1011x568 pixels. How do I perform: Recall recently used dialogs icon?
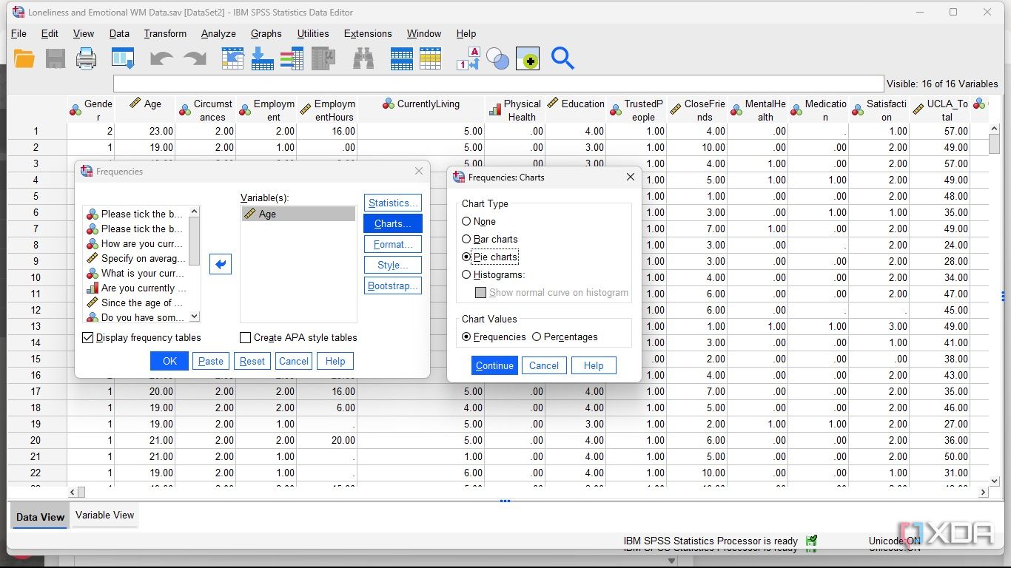(x=123, y=58)
